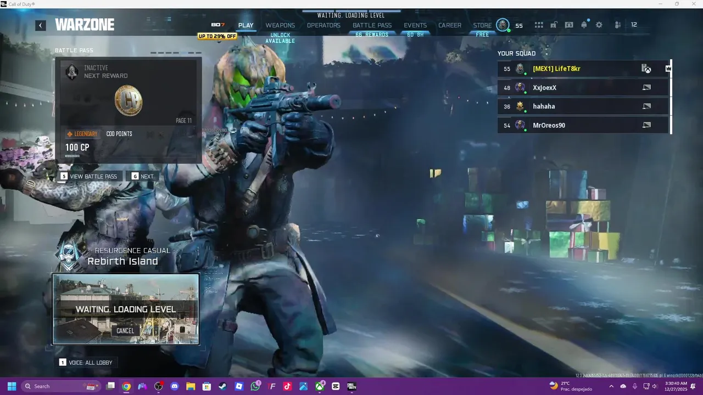Expand the hidden system tray icons chevron
Viewport: 703px width, 395px height.
pos(611,386)
